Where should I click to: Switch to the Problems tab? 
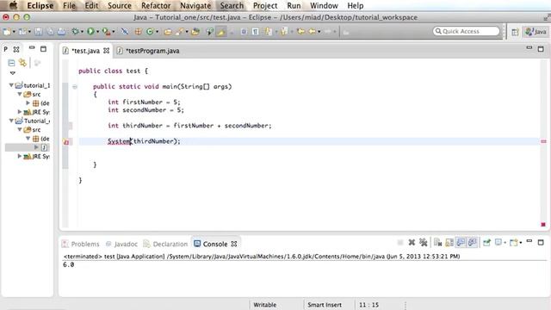80,244
